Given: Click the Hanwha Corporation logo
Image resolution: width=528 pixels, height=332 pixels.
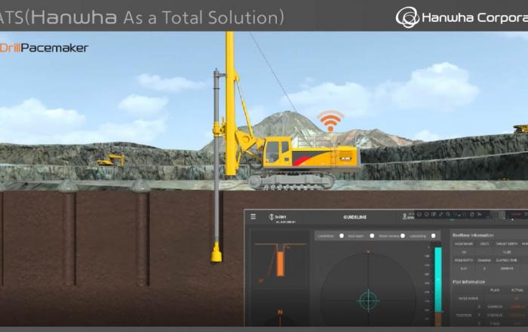Looking at the screenshot, I should click(462, 17).
